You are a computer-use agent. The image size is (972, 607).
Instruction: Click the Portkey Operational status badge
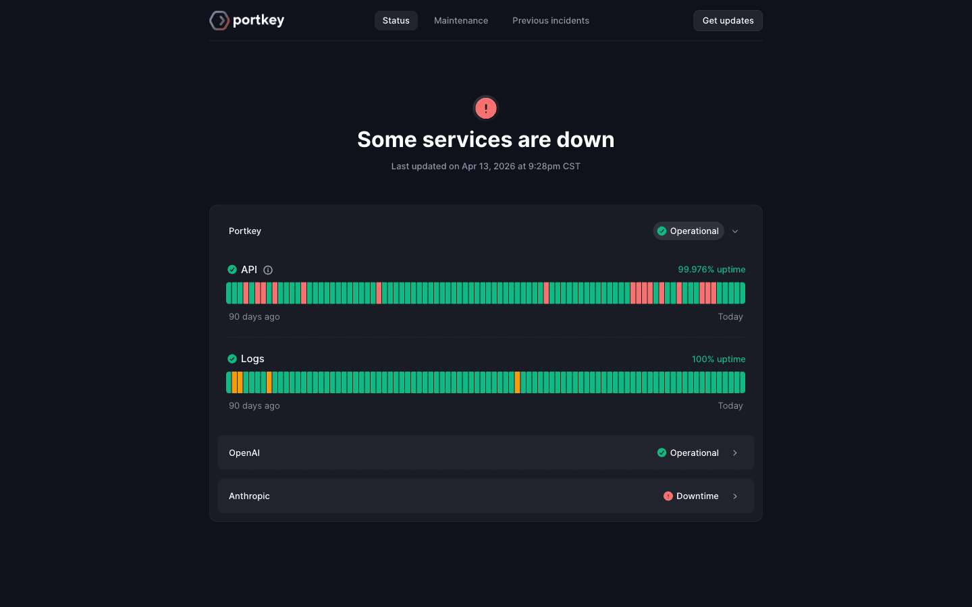coord(688,231)
